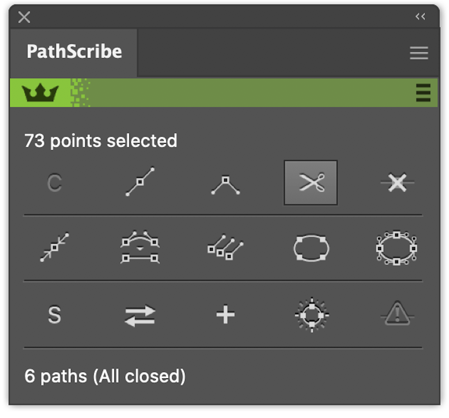Click the S smart remove icon
449x418 pixels.
[x=55, y=315]
